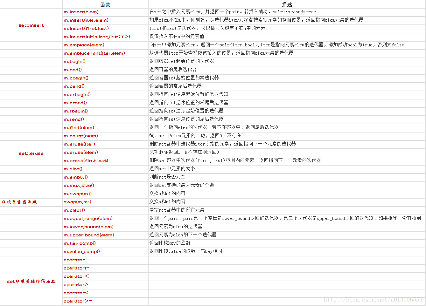
Task: Click description 判断set是否为空
Action: pos(287,177)
